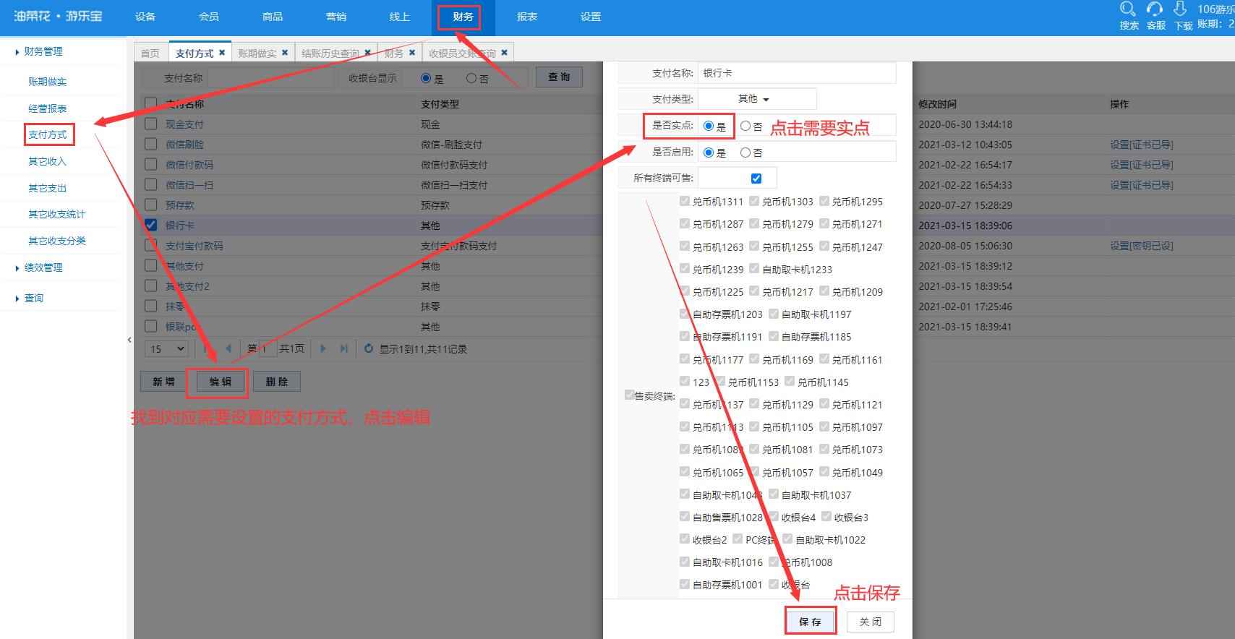The width and height of the screenshot is (1235, 639).
Task: Select 否 for 收银台显示 filter
Action: coord(471,78)
